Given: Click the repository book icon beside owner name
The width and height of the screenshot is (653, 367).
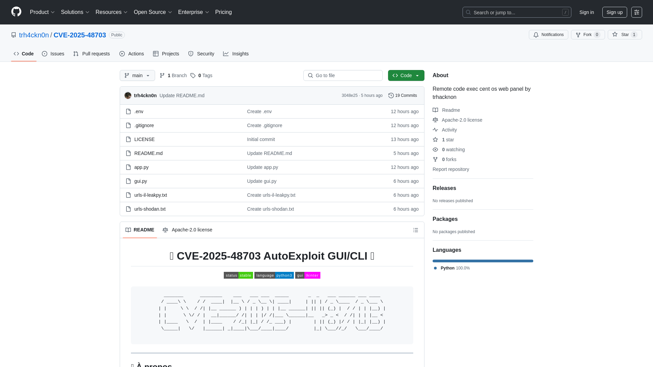Looking at the screenshot, I should point(14,35).
